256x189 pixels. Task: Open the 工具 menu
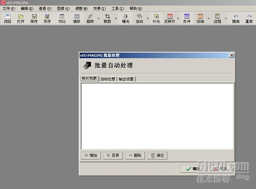[x=118, y=9]
